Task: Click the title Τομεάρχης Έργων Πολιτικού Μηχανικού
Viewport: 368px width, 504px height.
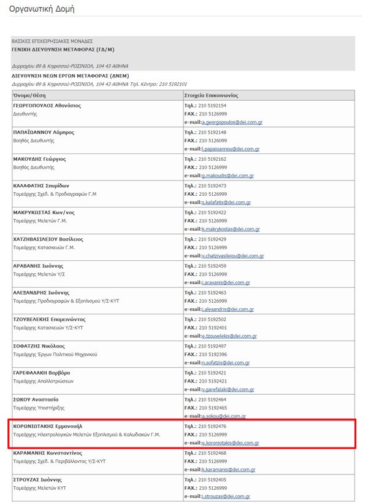Action: click(55, 354)
